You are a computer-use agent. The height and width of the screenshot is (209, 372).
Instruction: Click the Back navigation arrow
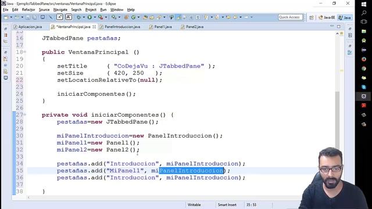tap(235, 17)
